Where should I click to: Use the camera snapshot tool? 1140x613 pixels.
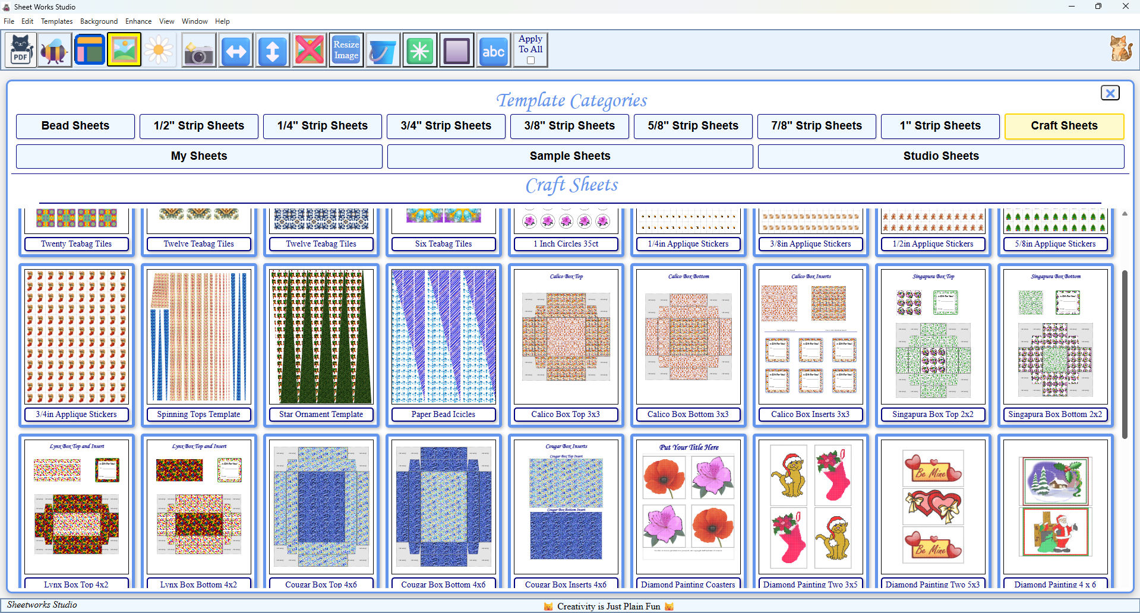(198, 50)
